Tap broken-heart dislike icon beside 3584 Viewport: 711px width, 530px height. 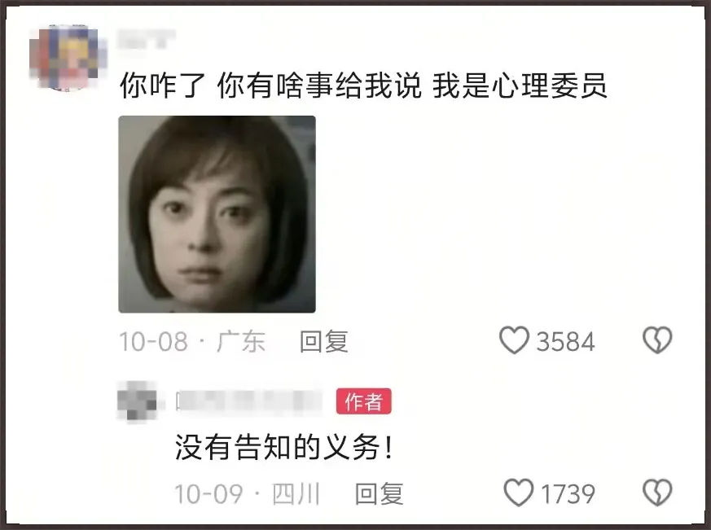pyautogui.click(x=657, y=340)
